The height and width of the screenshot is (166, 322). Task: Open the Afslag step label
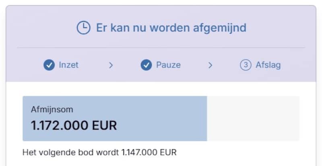coord(268,65)
